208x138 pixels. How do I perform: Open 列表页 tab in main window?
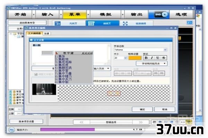pos(69,23)
